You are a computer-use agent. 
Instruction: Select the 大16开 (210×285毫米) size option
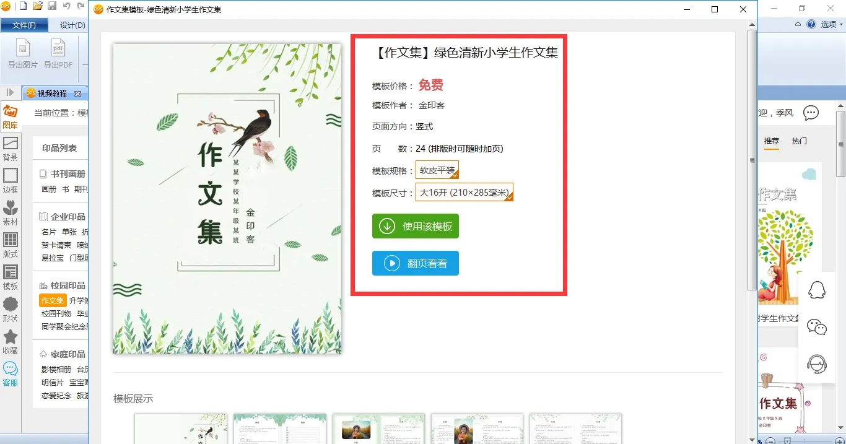[464, 193]
